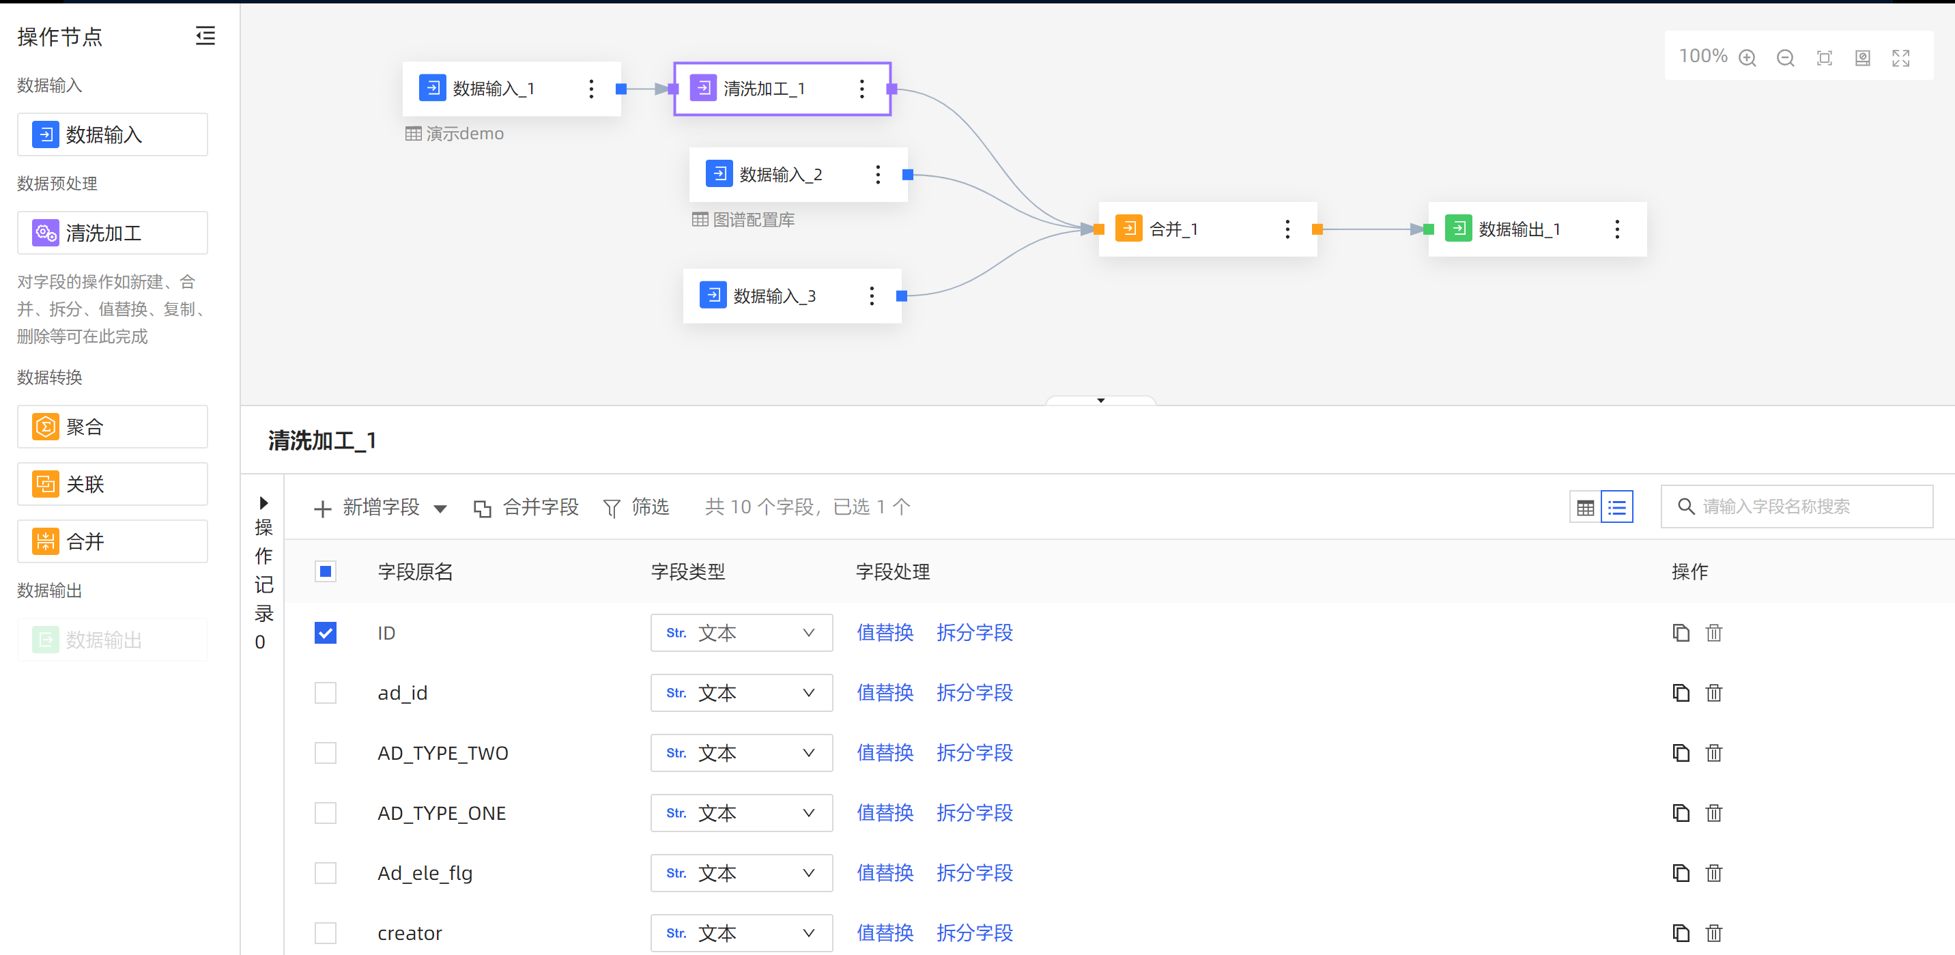Open field type dropdown for AD_TYPE_ONE

click(741, 812)
